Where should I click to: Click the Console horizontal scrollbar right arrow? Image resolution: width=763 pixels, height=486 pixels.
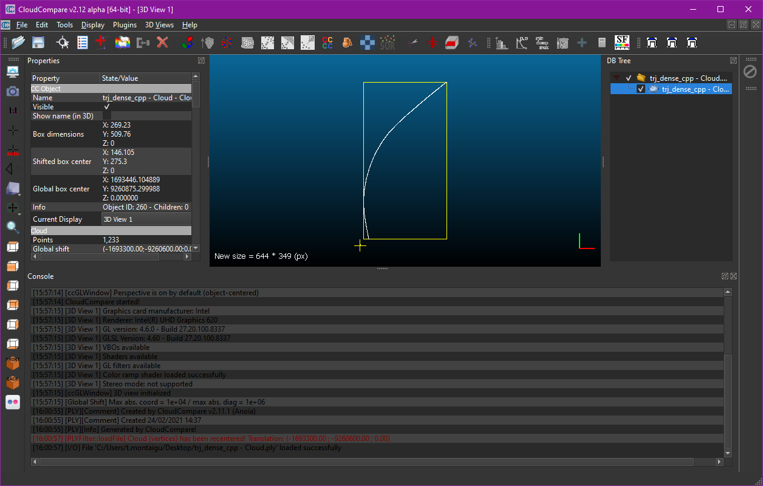(x=719, y=462)
